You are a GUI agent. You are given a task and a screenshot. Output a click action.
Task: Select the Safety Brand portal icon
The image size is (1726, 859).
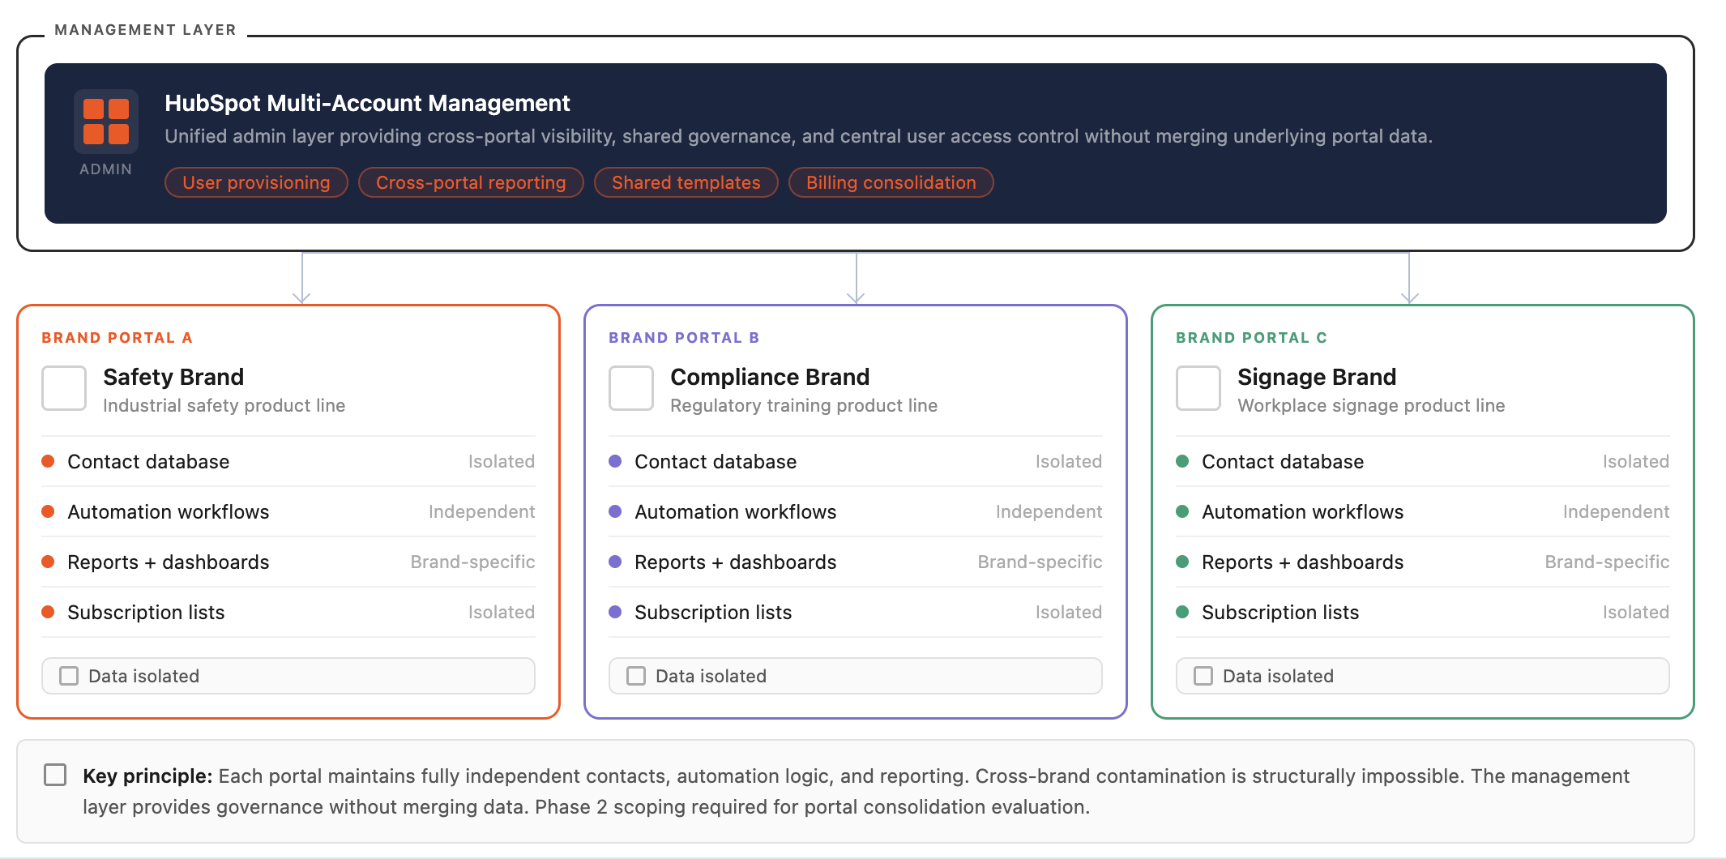pos(63,388)
